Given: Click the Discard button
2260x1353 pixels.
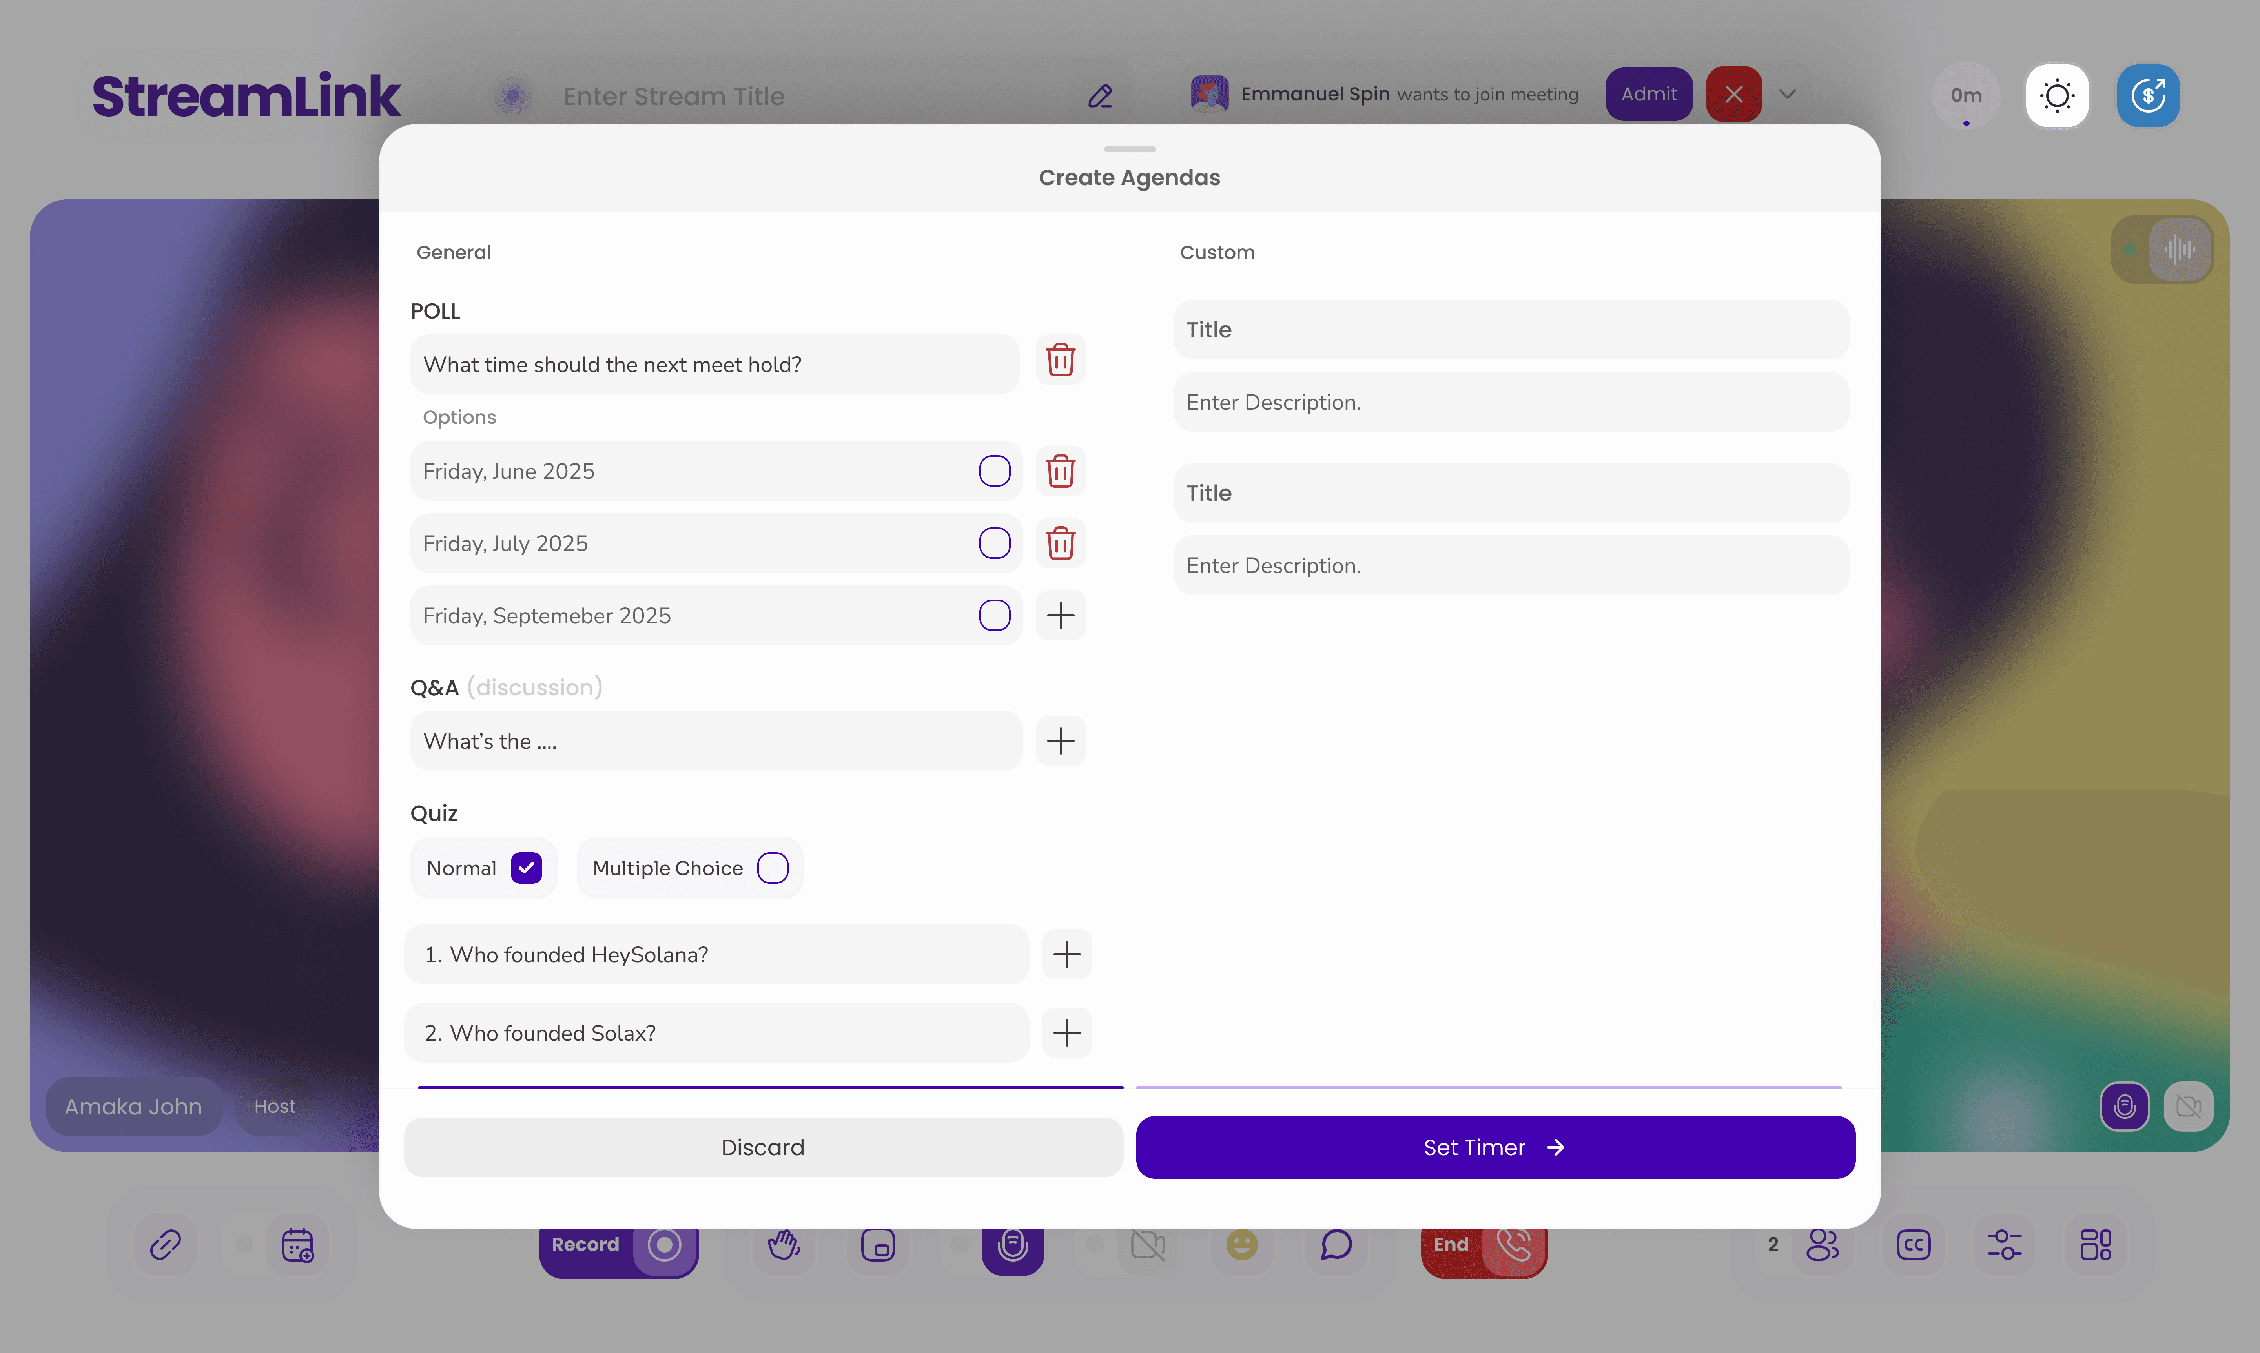Looking at the screenshot, I should [x=763, y=1147].
